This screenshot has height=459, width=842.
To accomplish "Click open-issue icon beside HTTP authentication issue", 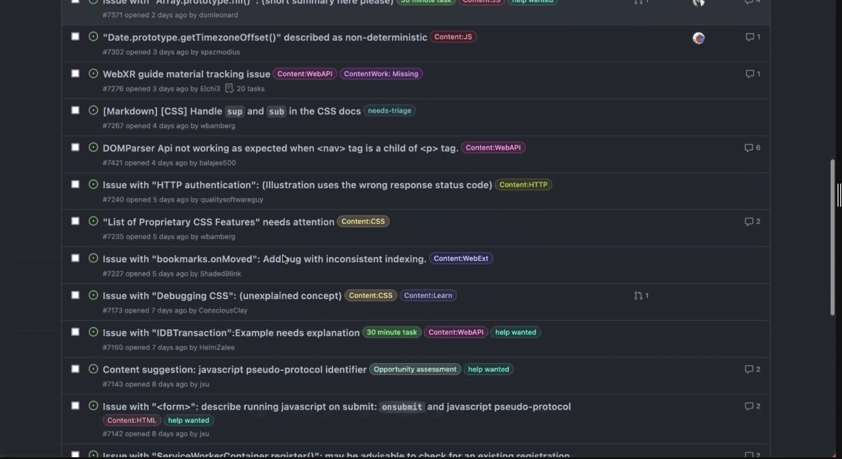I will tap(93, 184).
